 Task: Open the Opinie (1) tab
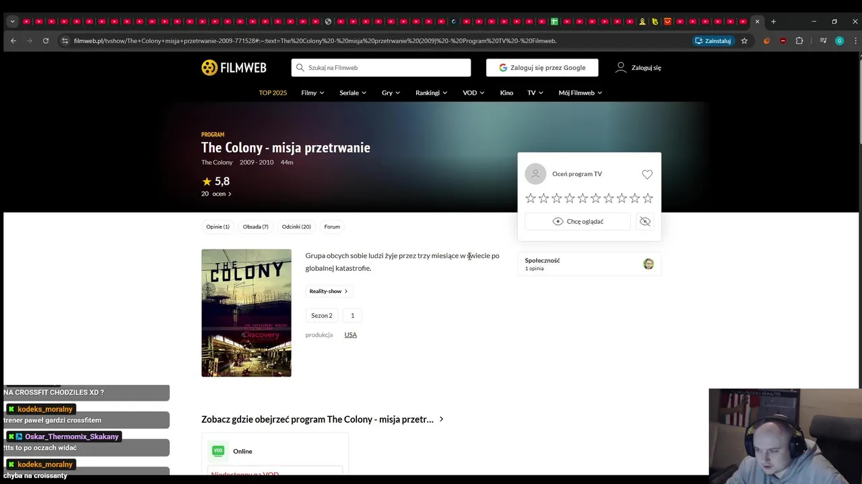pos(218,227)
